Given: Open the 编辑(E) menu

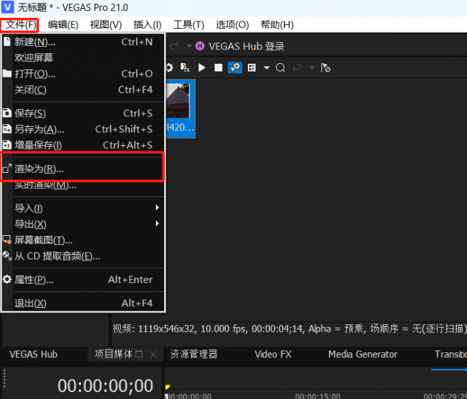Looking at the screenshot, I should point(63,25).
